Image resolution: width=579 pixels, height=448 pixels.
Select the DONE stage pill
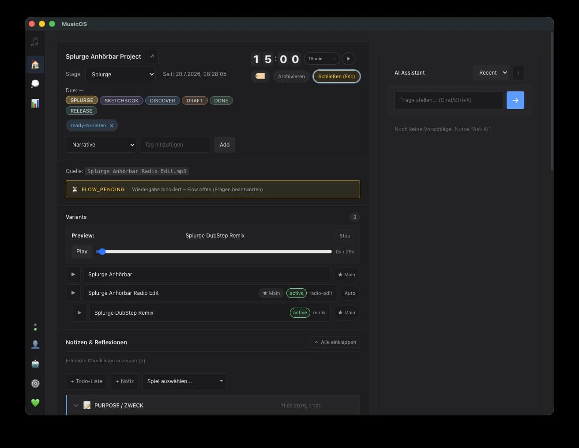[x=221, y=101]
